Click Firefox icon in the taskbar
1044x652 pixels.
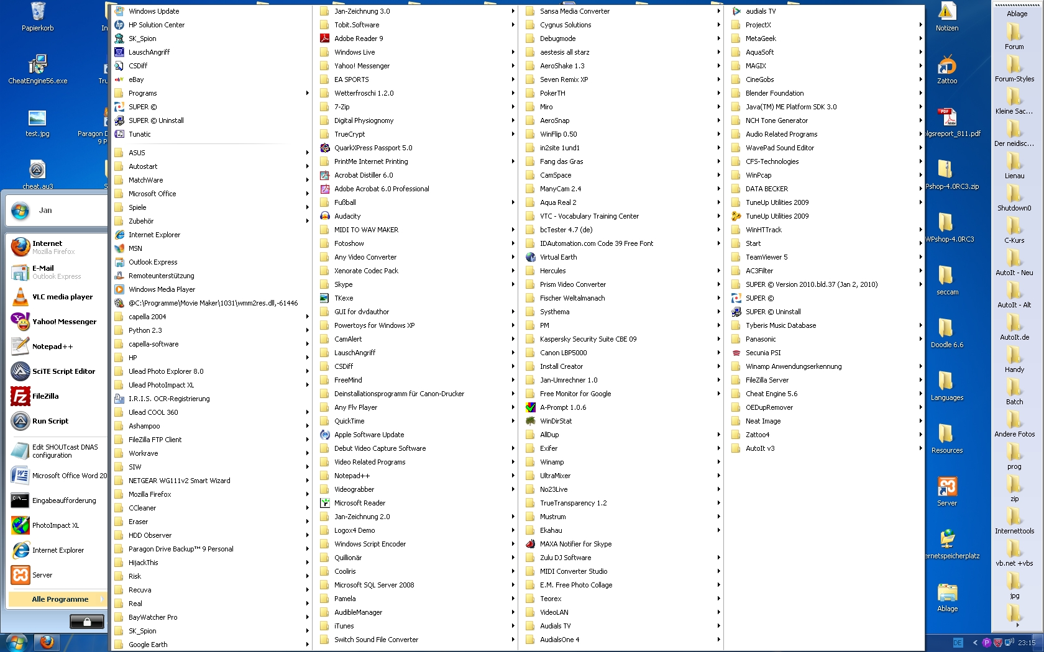coord(47,642)
